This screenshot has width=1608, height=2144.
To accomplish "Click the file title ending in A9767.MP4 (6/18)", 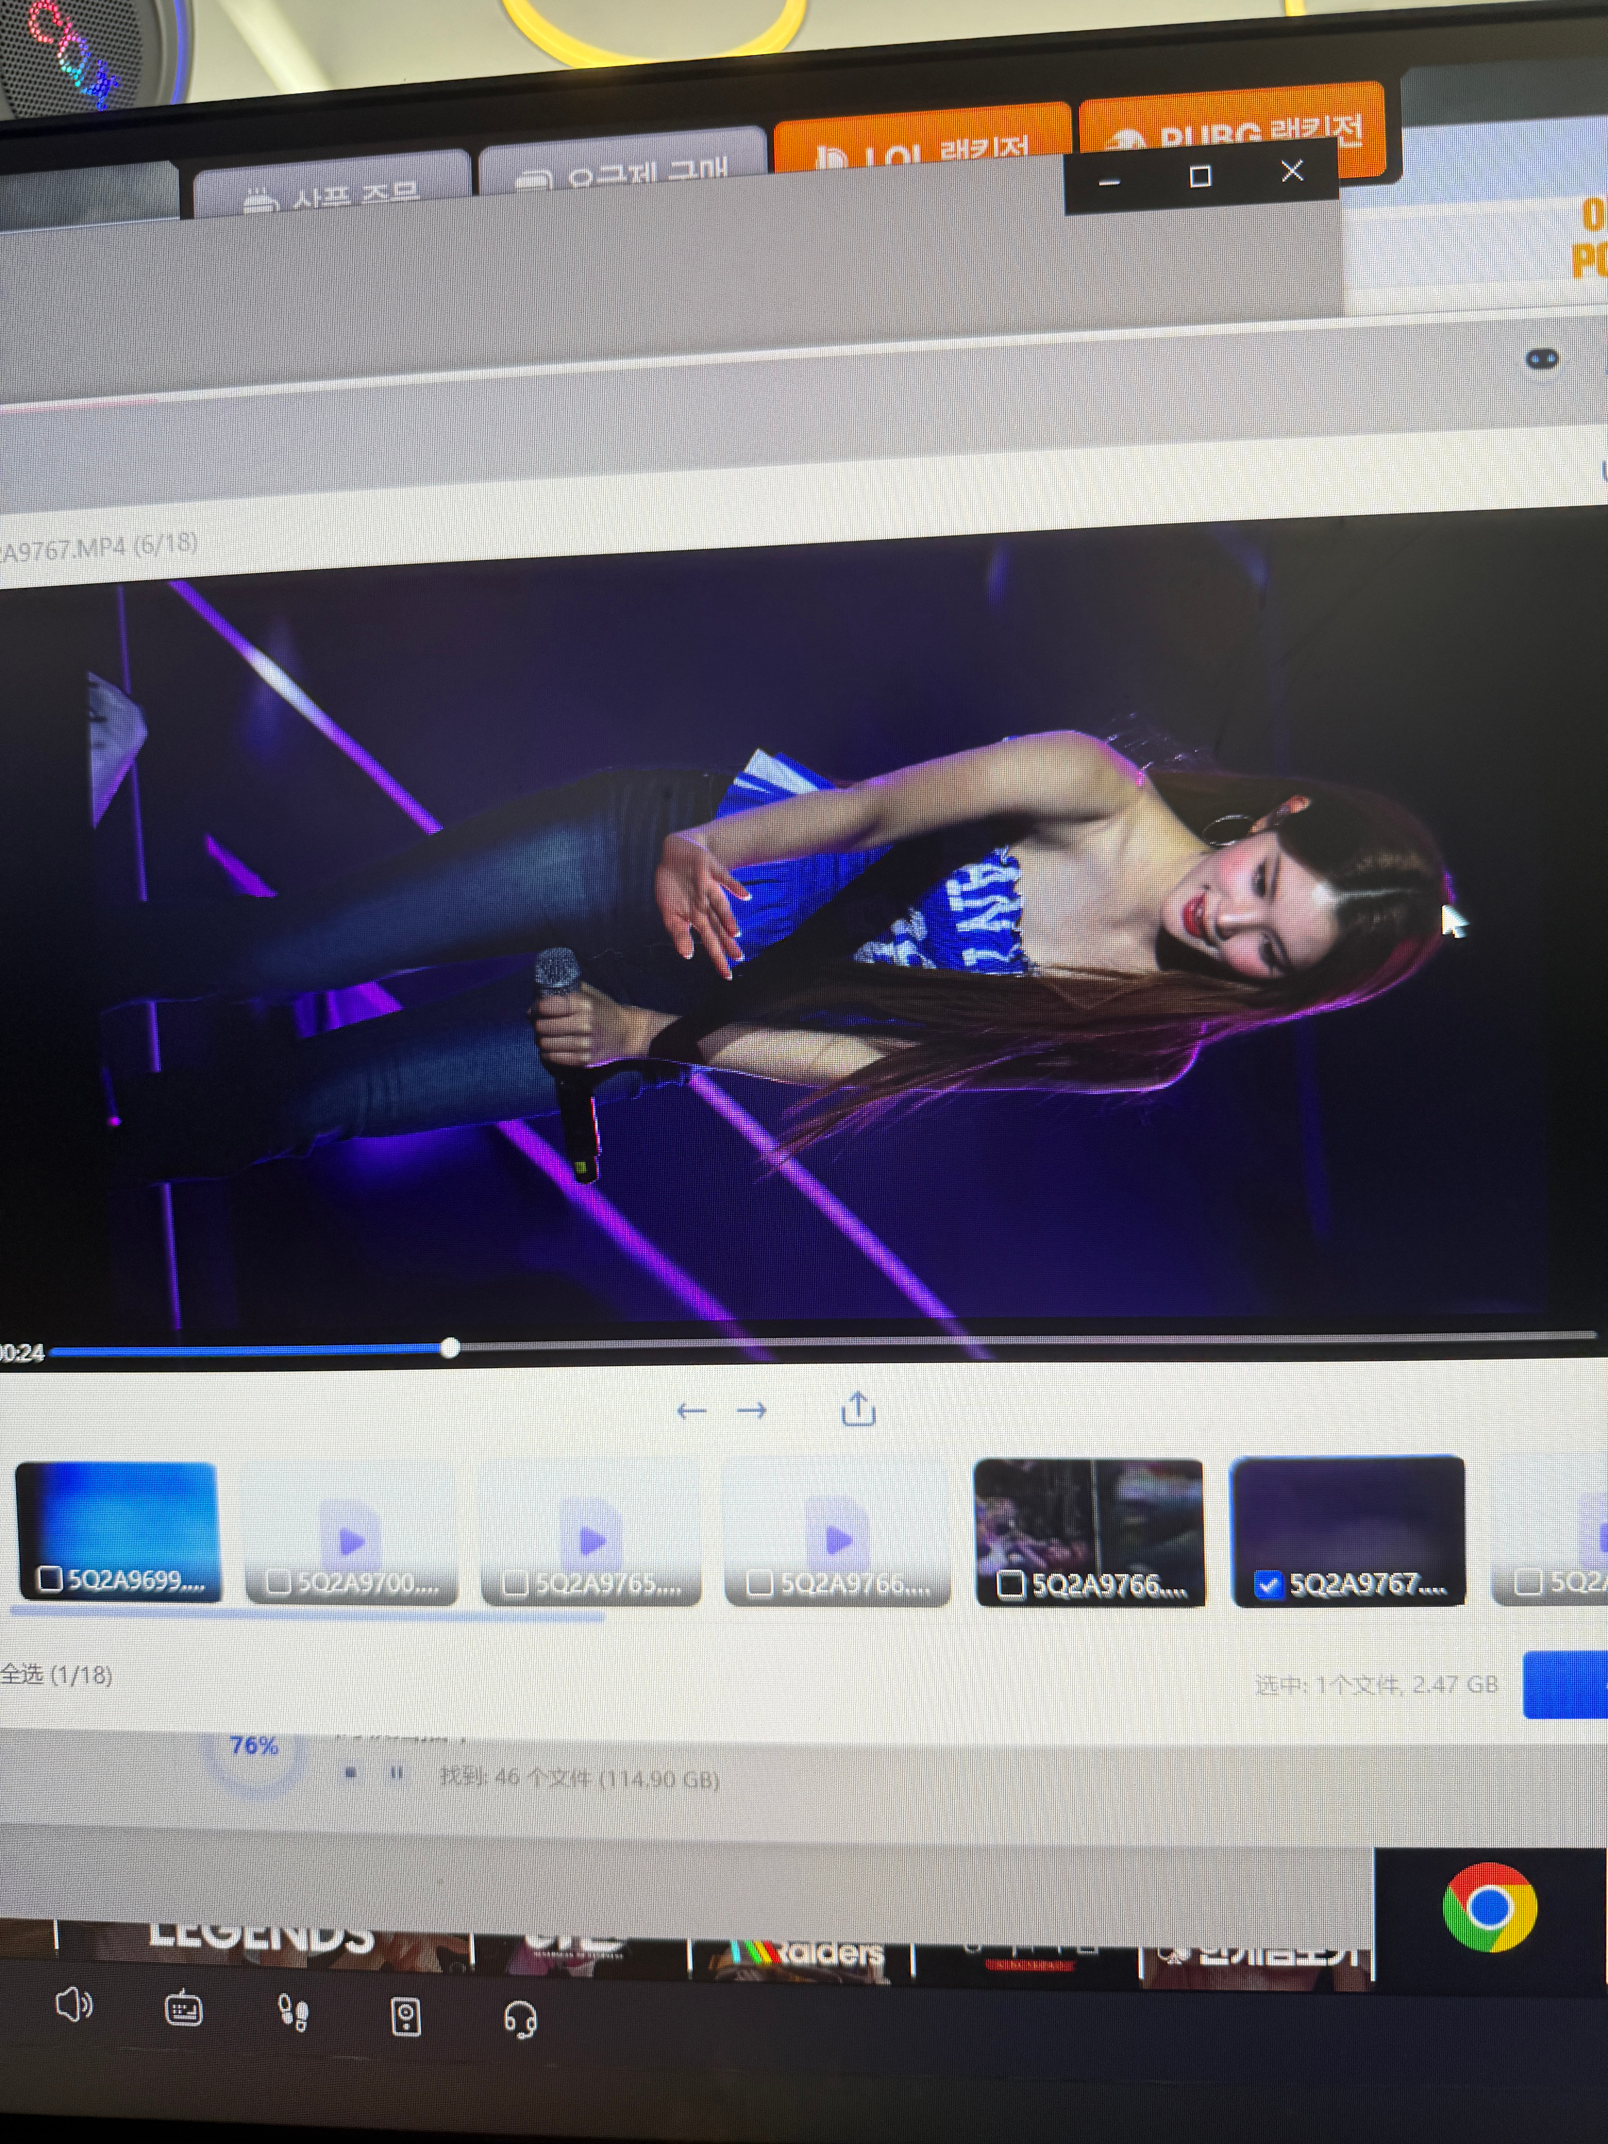I will 98,548.
